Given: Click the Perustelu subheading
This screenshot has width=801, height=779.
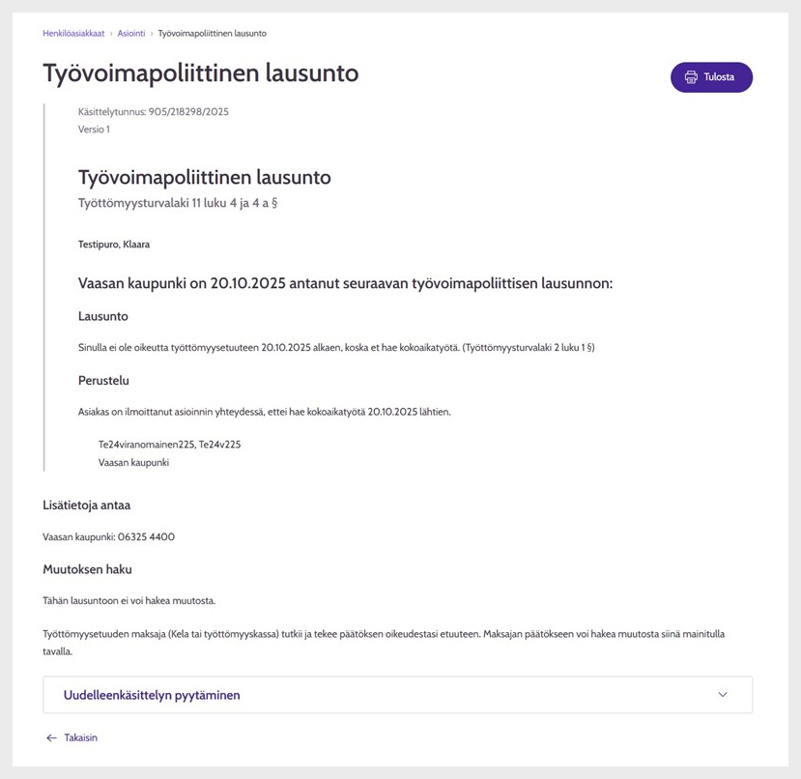Looking at the screenshot, I should coord(103,381).
